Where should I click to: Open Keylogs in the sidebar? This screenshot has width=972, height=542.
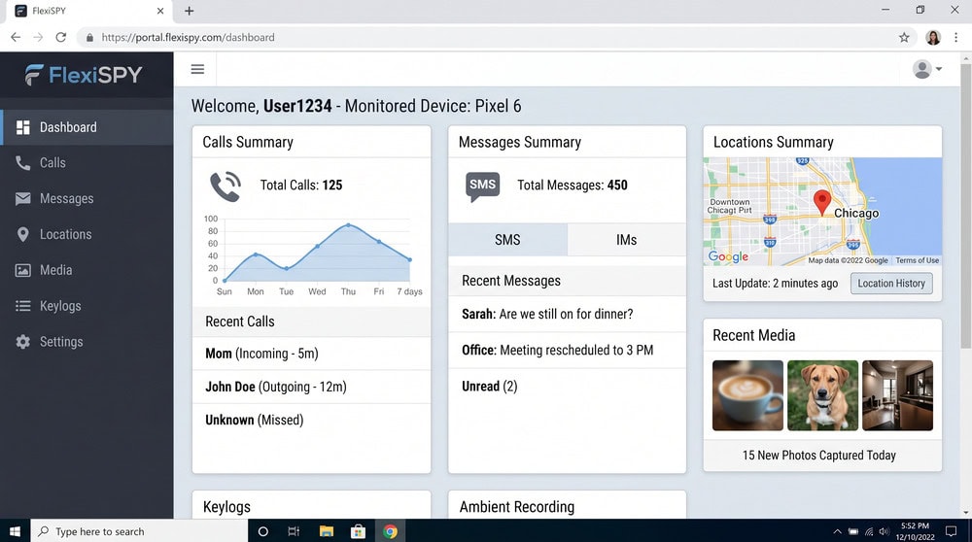(x=87, y=306)
